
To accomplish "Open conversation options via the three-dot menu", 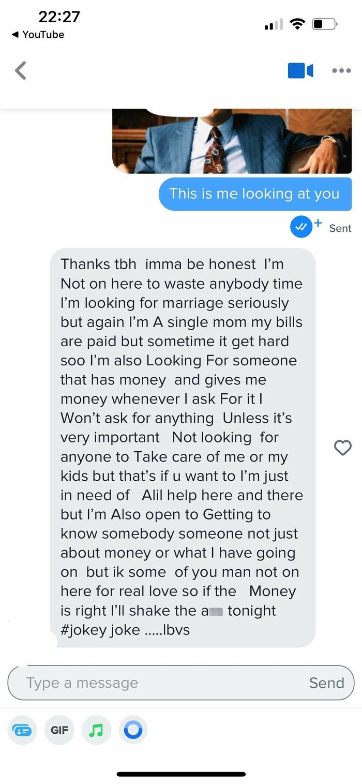I will (x=341, y=70).
